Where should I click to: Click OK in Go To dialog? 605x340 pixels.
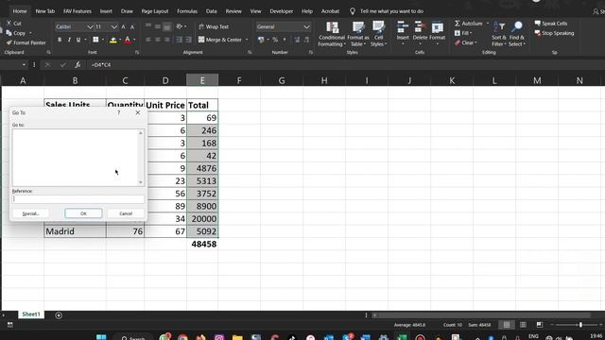pyautogui.click(x=83, y=213)
